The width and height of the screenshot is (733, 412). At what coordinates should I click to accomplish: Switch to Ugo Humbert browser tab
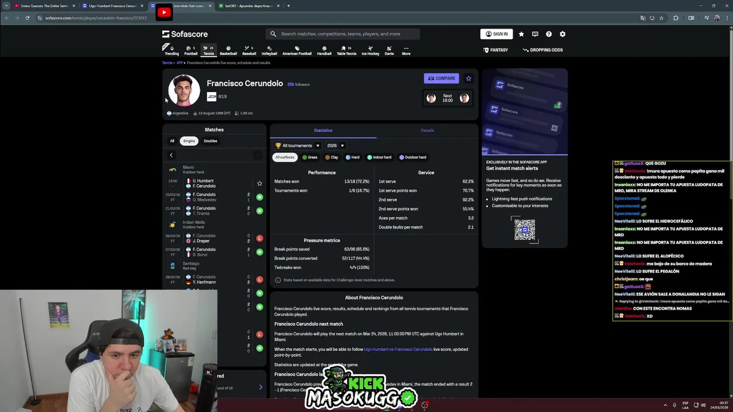[x=112, y=6]
